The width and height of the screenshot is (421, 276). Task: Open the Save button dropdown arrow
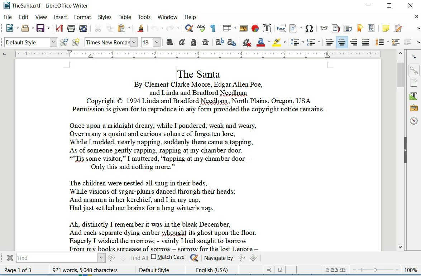(48, 28)
